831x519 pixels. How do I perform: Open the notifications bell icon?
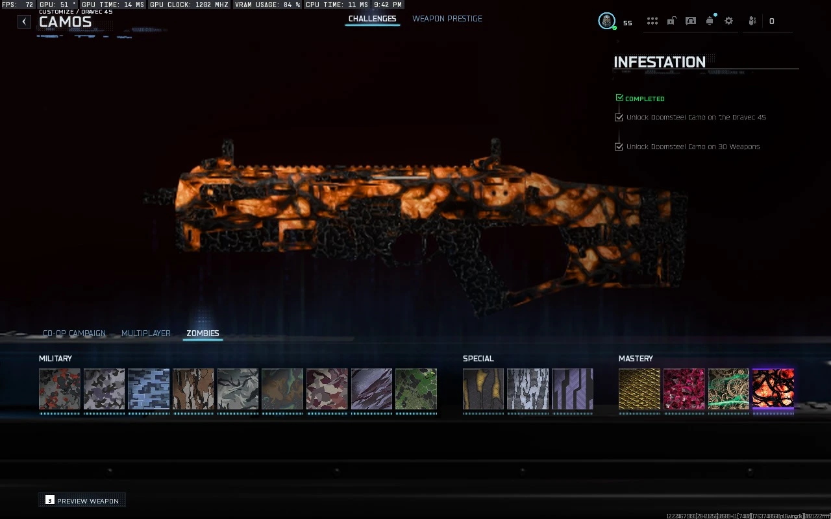(x=710, y=21)
